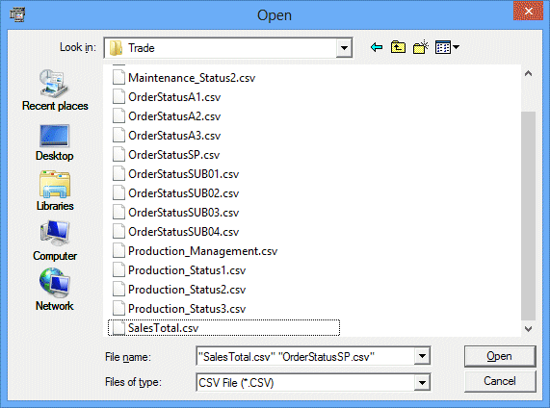
Task: Select OrderStatusA1.csv file
Action: [174, 97]
